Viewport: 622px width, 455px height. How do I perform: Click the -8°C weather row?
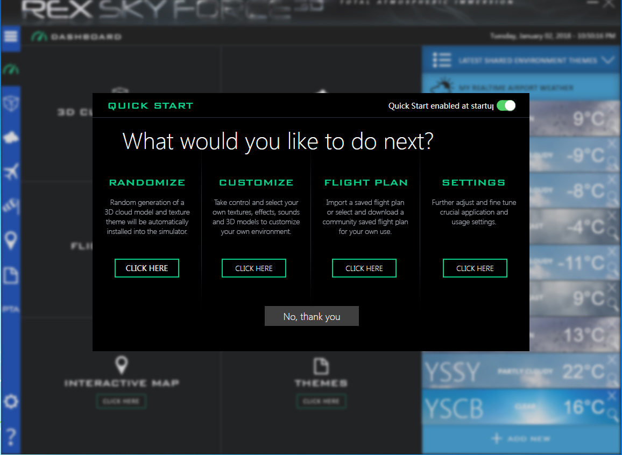pyautogui.click(x=575, y=190)
